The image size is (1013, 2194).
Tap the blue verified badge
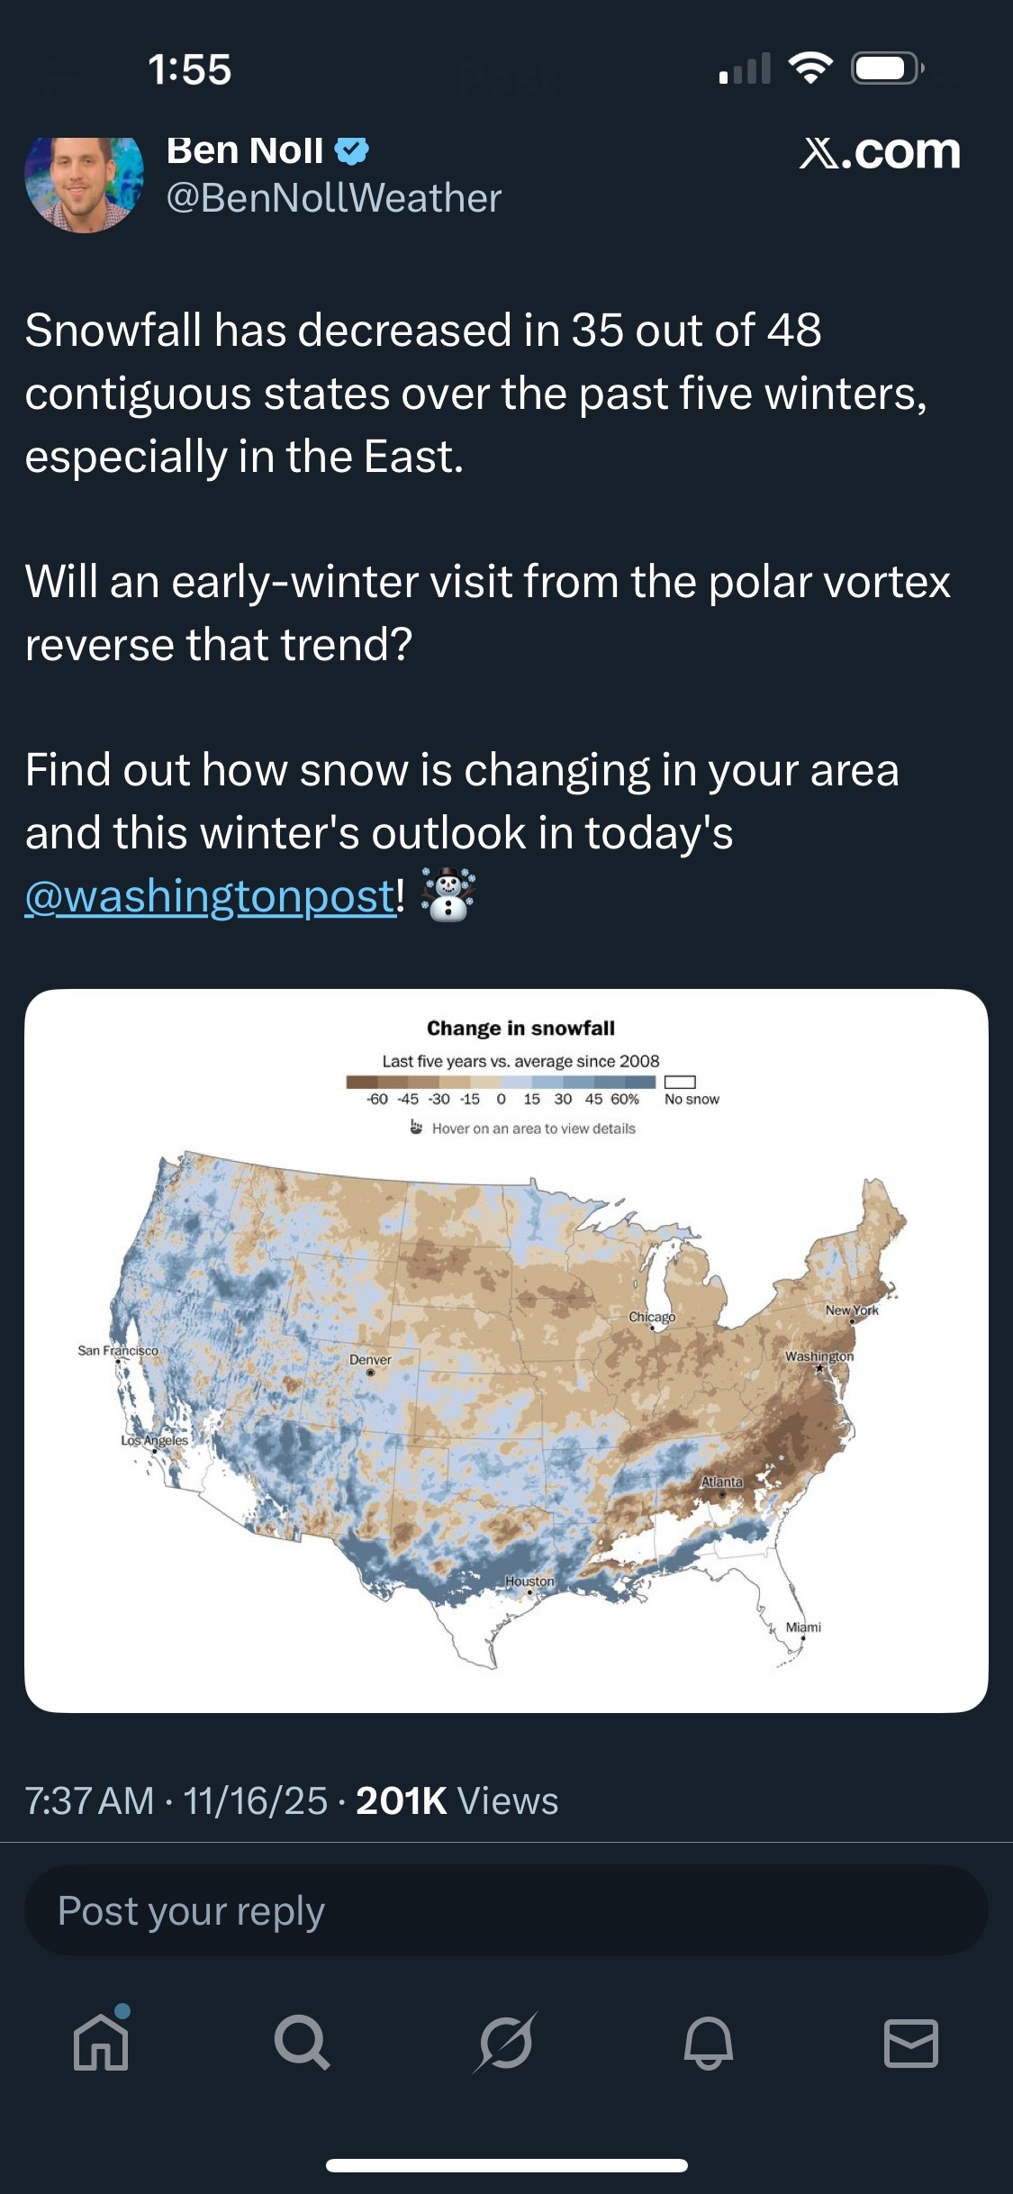[x=352, y=150]
